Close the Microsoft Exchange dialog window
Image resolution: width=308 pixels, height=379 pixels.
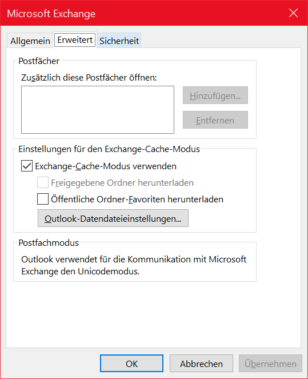[x=293, y=13]
